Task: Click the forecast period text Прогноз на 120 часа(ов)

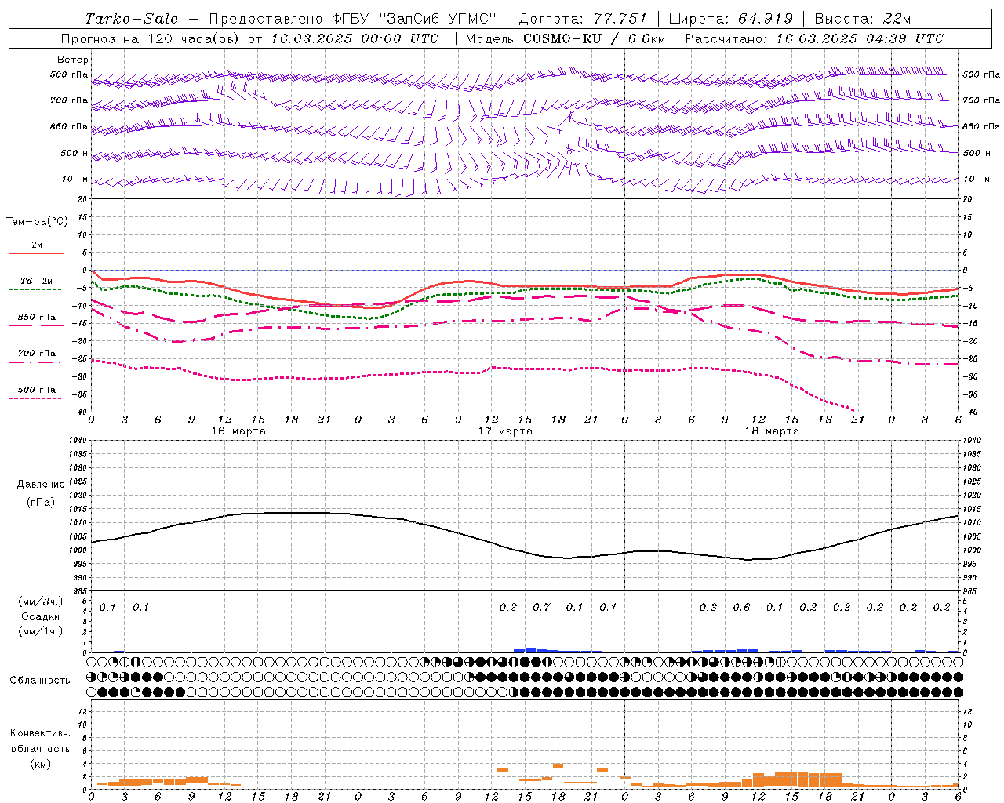Action: pyautogui.click(x=151, y=38)
